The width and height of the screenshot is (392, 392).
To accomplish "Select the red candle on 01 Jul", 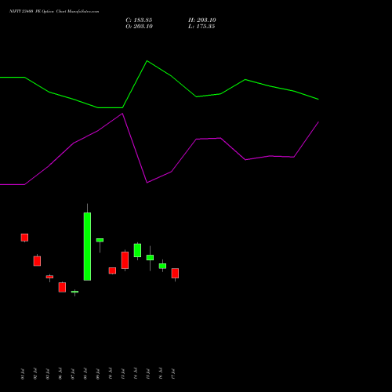I will tap(24, 238).
